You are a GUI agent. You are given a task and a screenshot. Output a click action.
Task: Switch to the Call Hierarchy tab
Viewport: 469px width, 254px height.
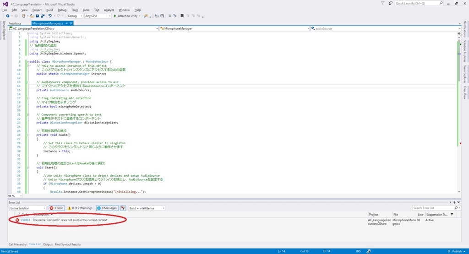pos(18,244)
